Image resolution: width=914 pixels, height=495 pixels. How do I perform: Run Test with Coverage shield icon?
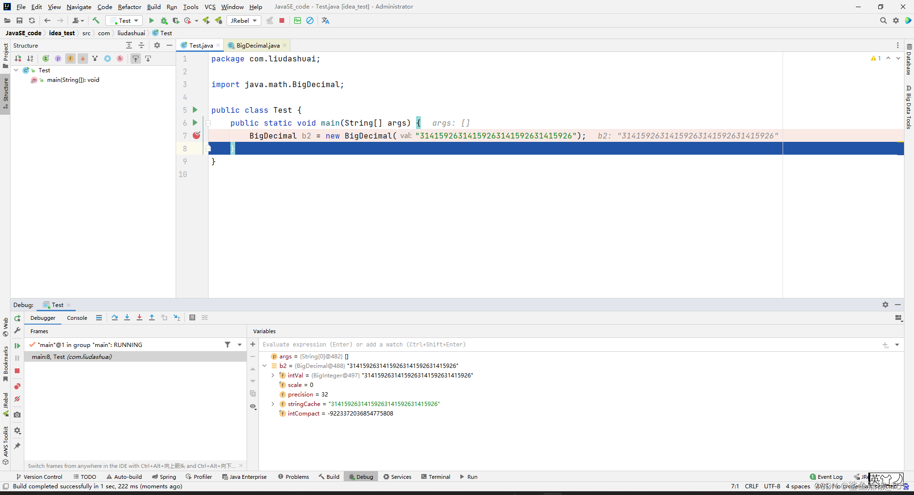tap(176, 20)
